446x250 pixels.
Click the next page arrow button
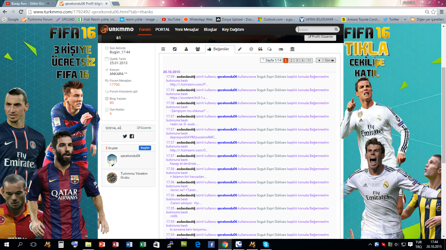coord(319,60)
